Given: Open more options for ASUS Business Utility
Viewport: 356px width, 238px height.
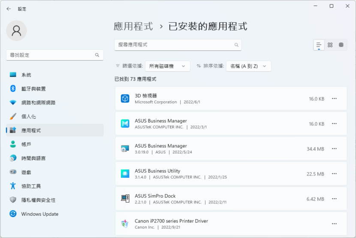Looking at the screenshot, I should click(x=334, y=174).
